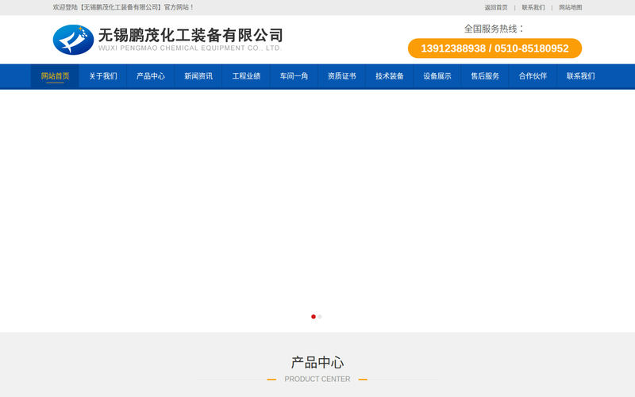Select 技术装备 menu item
Viewport: 635px width, 397px height.
[x=390, y=76]
